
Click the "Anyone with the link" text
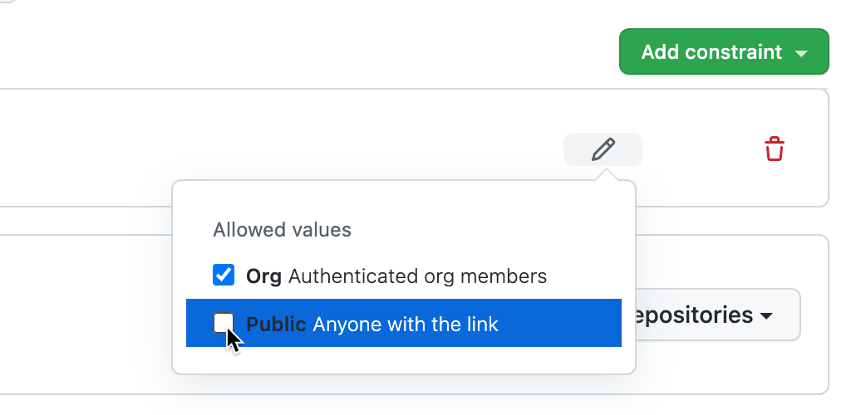[x=406, y=324]
